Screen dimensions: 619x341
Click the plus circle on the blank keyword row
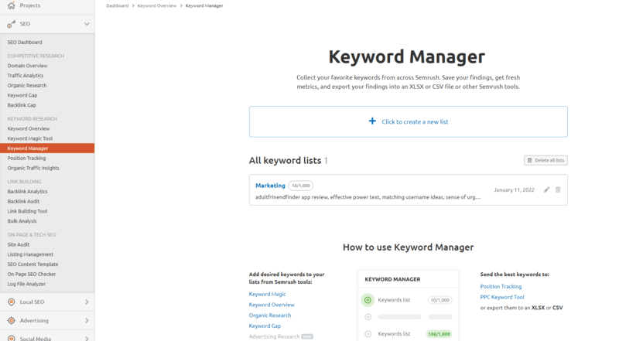click(x=368, y=317)
